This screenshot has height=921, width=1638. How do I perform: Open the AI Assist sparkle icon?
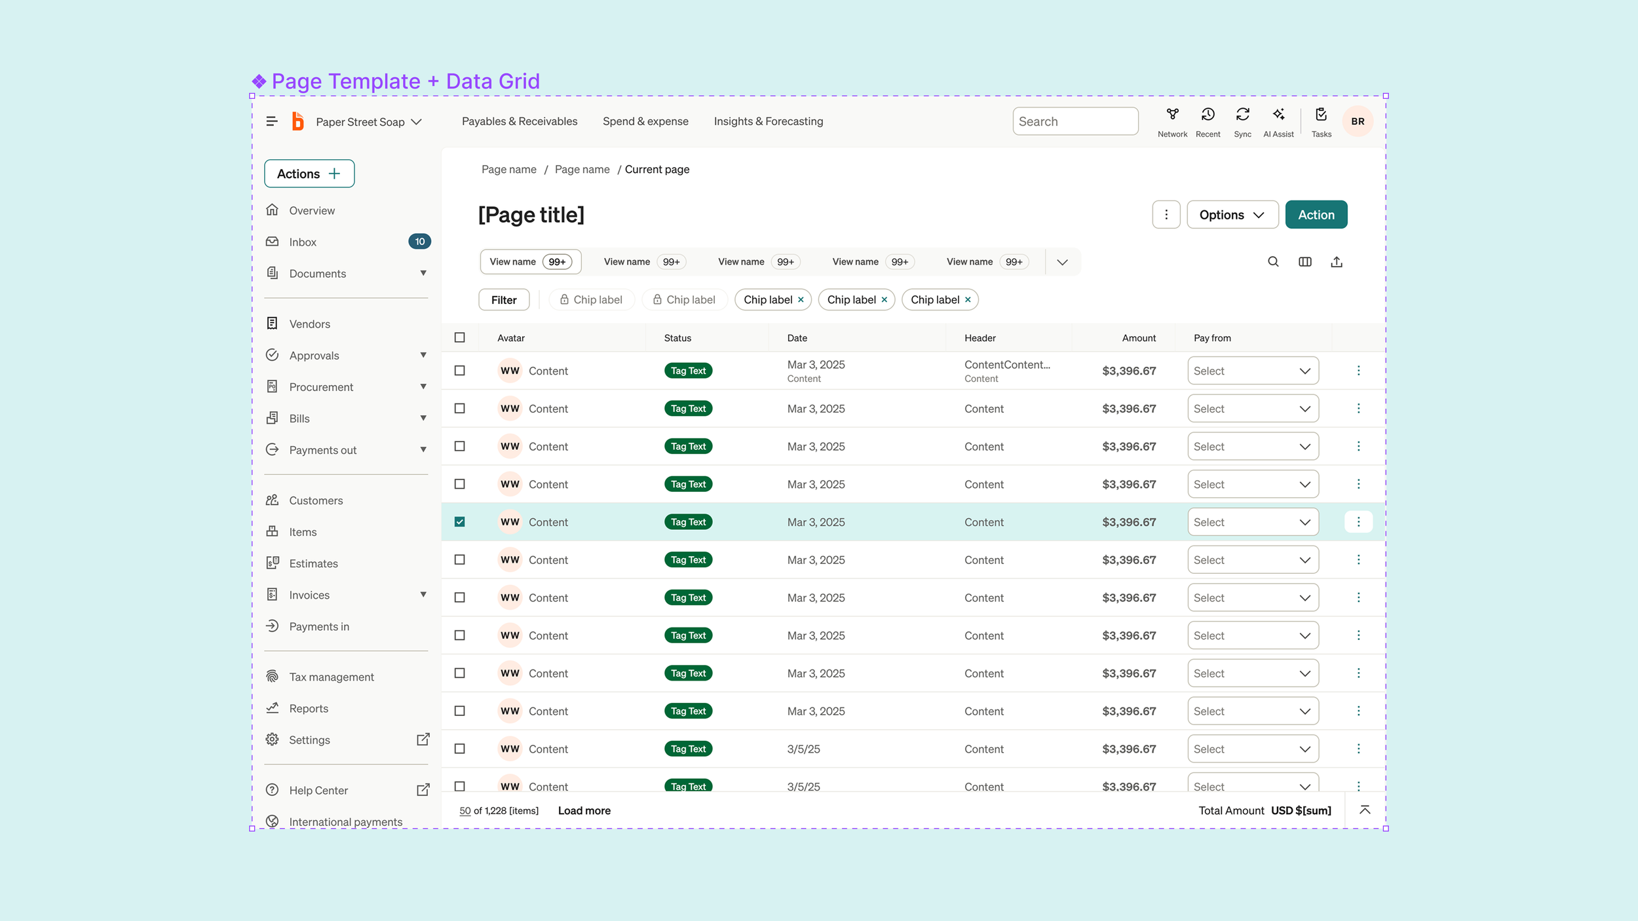tap(1278, 115)
